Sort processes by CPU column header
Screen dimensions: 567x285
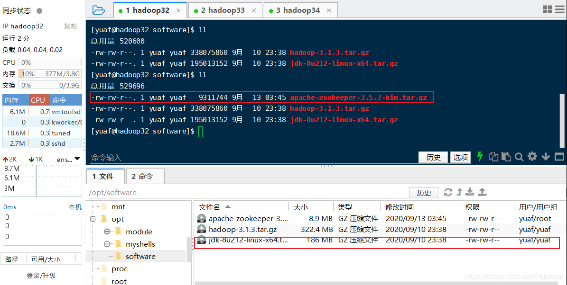tap(39, 100)
